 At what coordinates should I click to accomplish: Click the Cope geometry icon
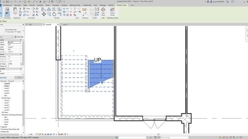pos(24,8)
